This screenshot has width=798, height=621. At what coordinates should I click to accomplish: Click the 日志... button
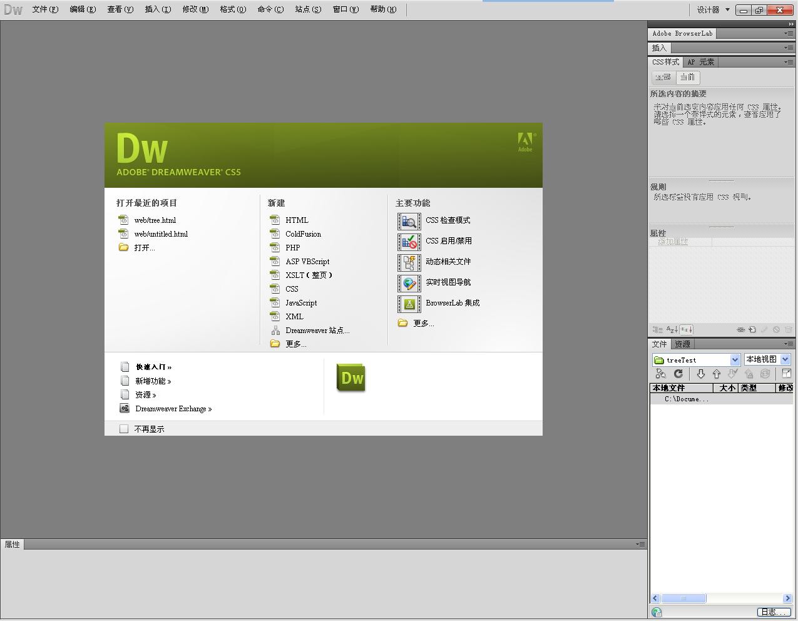pos(774,612)
